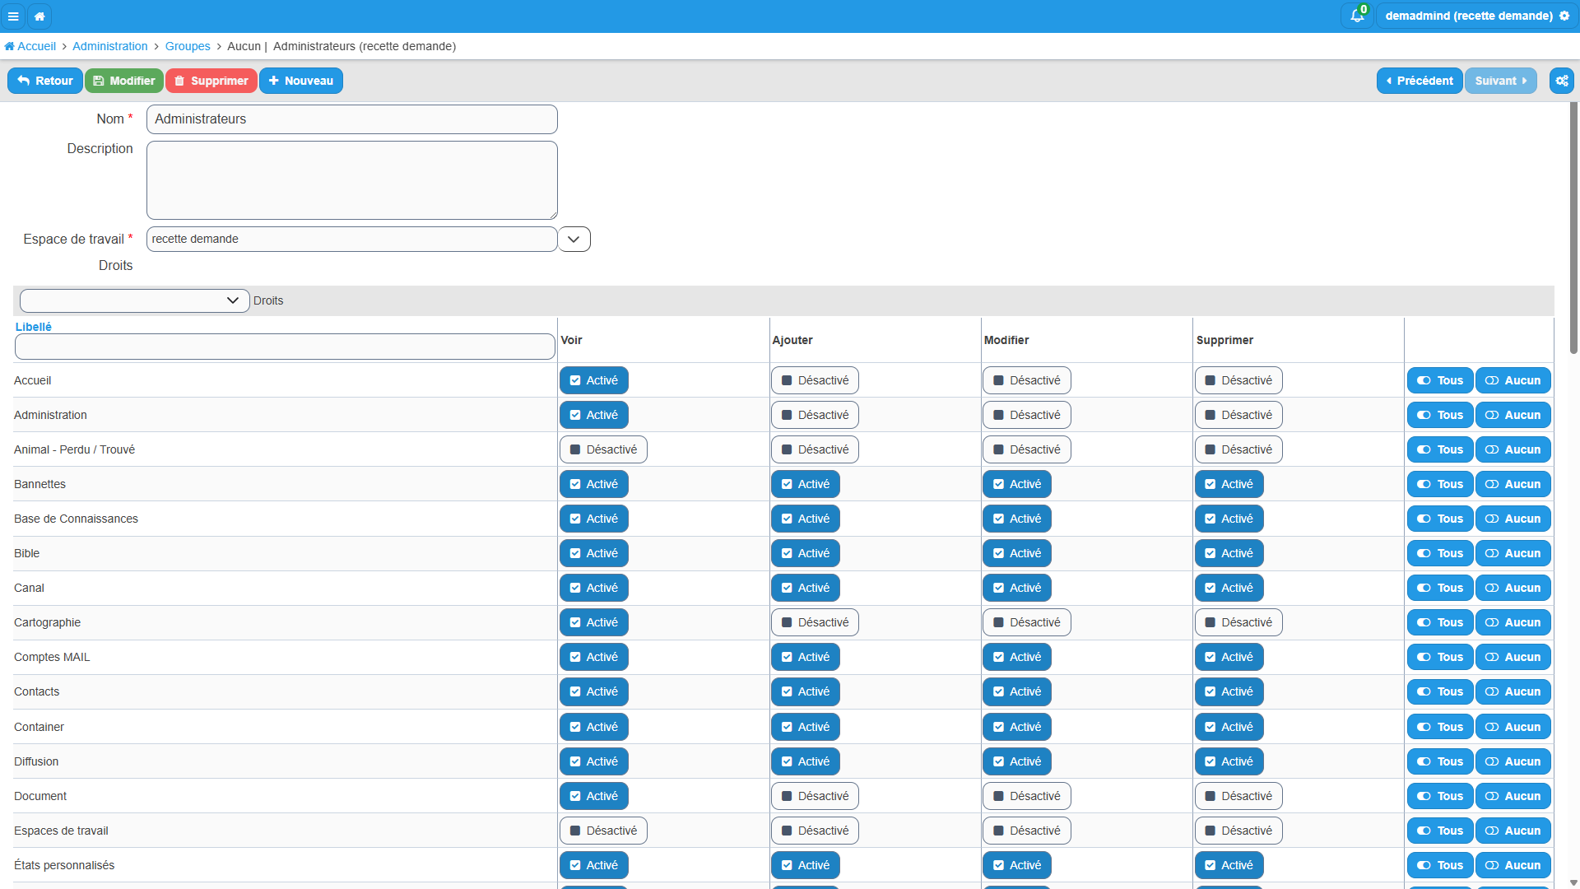The width and height of the screenshot is (1580, 889).
Task: Click the Nom input field
Action: (x=352, y=119)
